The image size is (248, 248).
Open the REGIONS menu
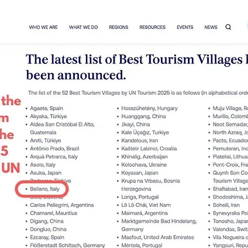pyautogui.click(x=118, y=27)
